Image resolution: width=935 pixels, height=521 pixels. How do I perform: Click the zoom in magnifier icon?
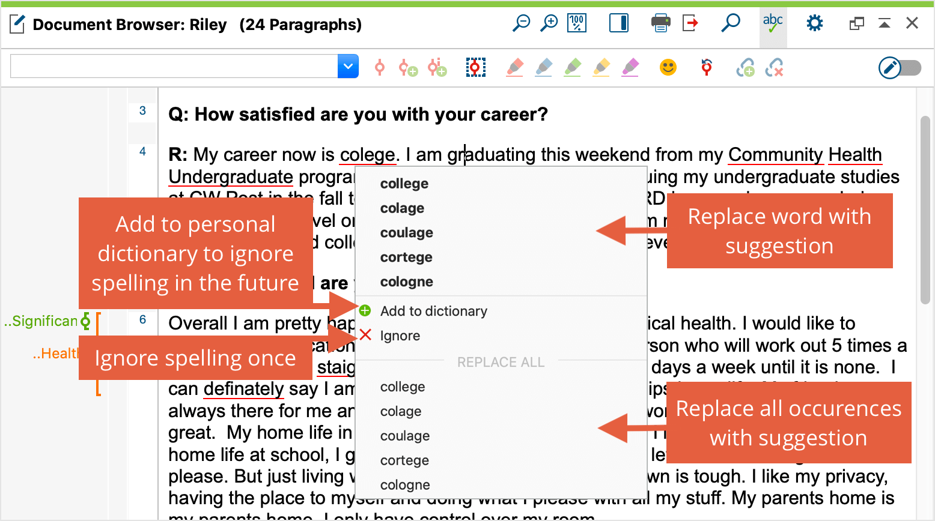pos(549,23)
